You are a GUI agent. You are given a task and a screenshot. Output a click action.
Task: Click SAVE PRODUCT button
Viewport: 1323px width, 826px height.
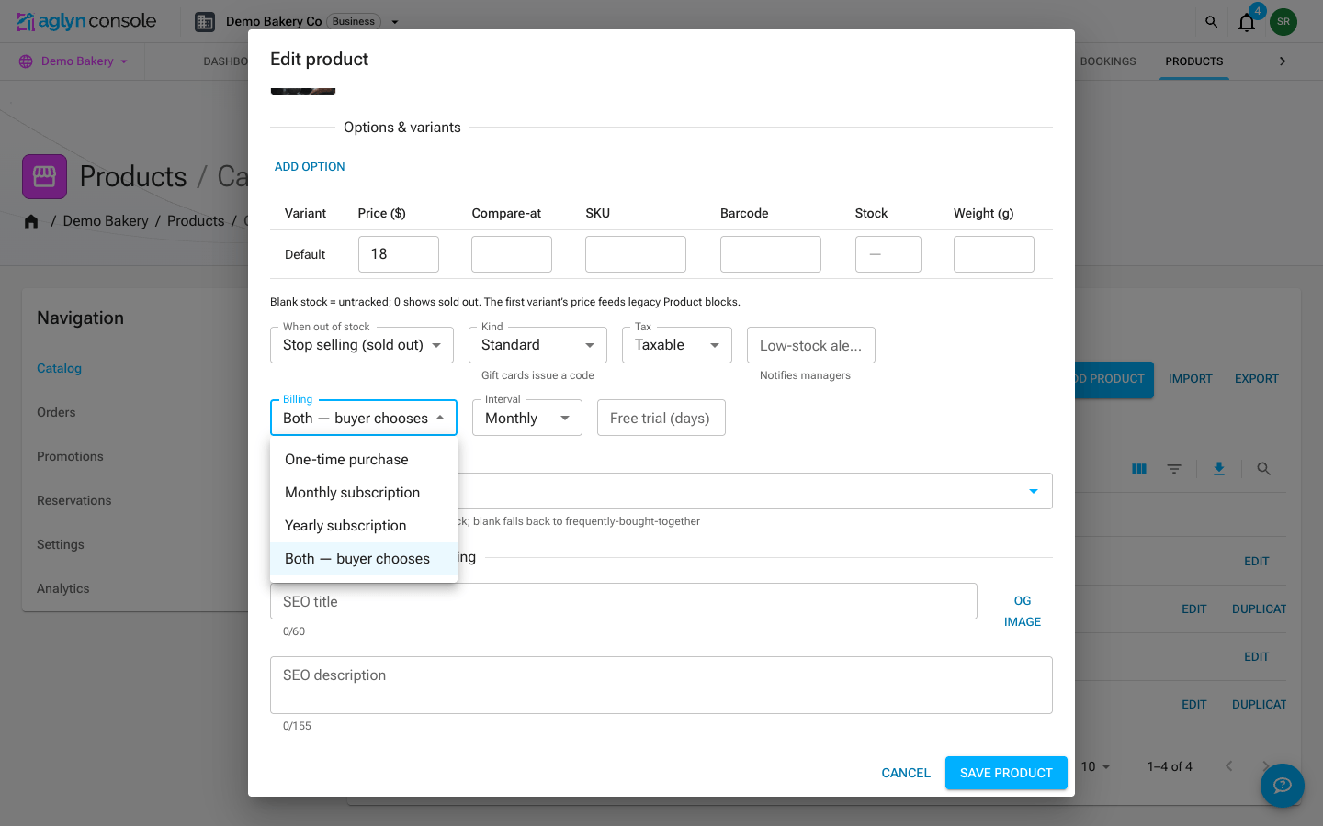pos(1006,773)
